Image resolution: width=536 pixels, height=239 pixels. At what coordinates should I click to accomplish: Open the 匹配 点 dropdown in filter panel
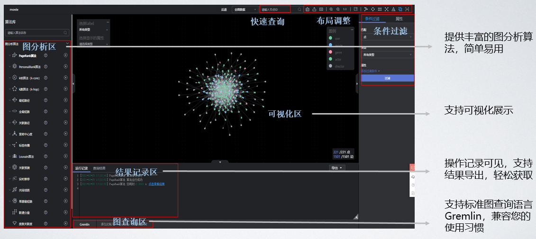click(x=388, y=36)
